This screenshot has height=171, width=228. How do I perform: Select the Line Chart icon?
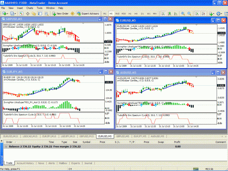pyautogui.click(x=176, y=13)
